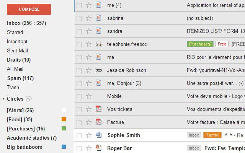
Task: Tick the checkbox for Jessica Robinson email
Action: coord(79,70)
